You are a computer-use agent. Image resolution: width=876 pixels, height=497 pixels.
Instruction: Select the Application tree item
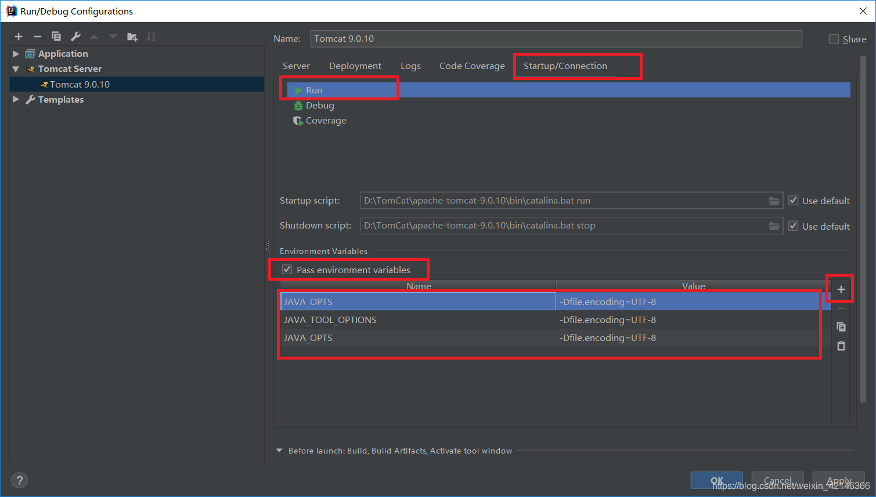[63, 53]
